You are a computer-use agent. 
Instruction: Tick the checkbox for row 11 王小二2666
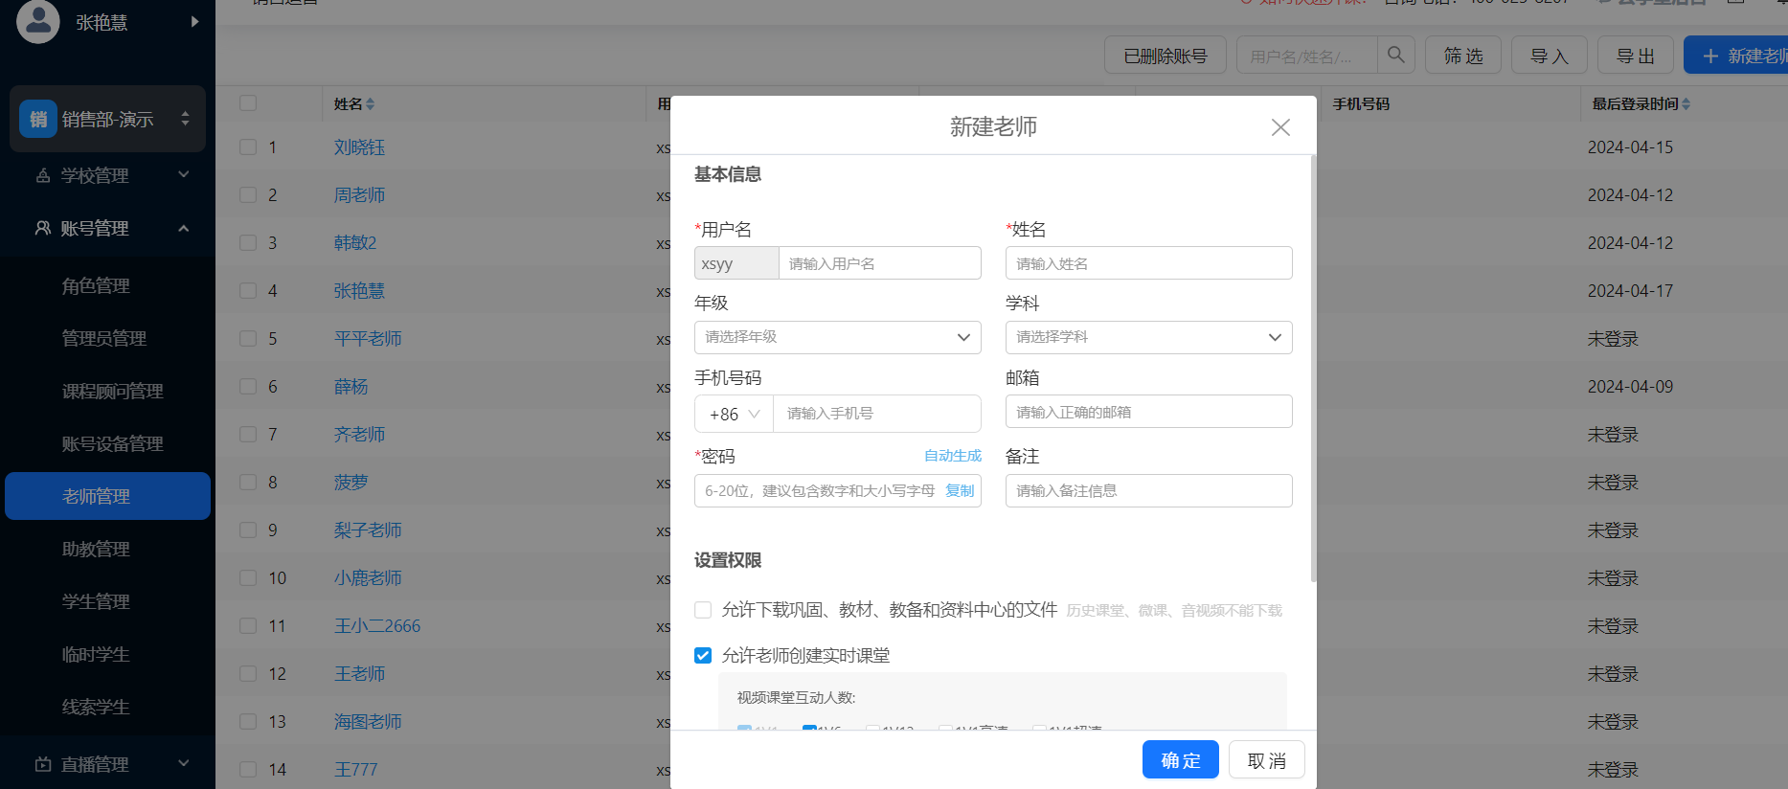coord(248,626)
